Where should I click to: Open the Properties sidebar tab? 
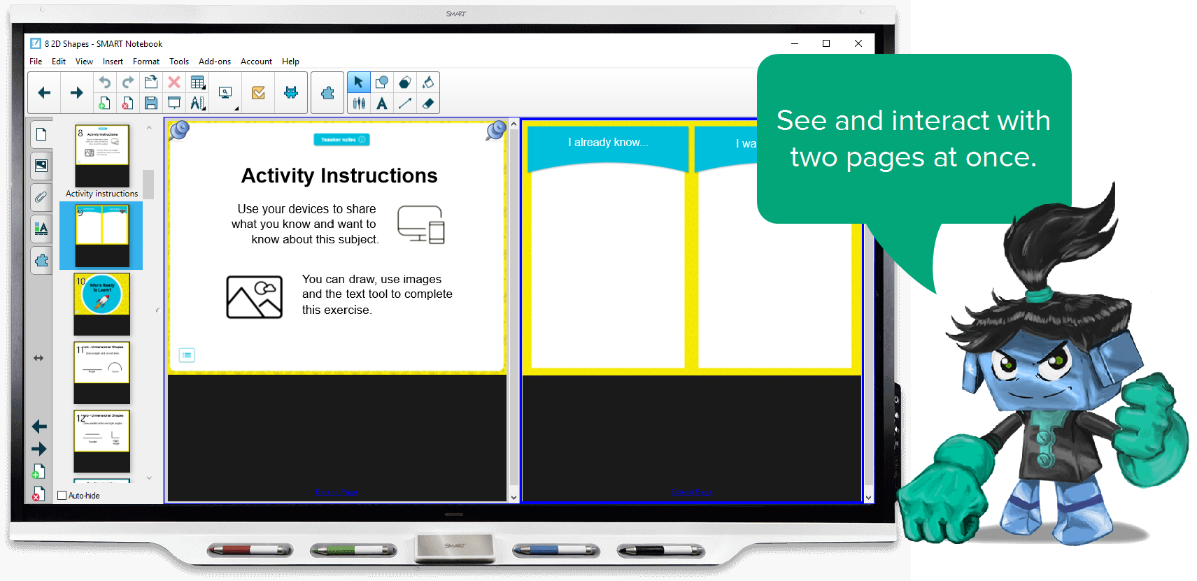pos(41,229)
